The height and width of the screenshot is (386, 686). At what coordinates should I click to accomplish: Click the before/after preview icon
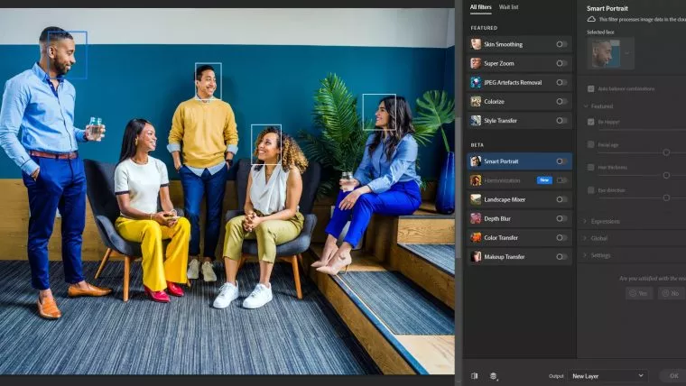click(475, 375)
